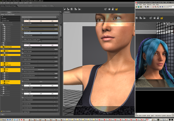Click the Windows Start button
This screenshot has height=121, width=174.
coord(3,120)
